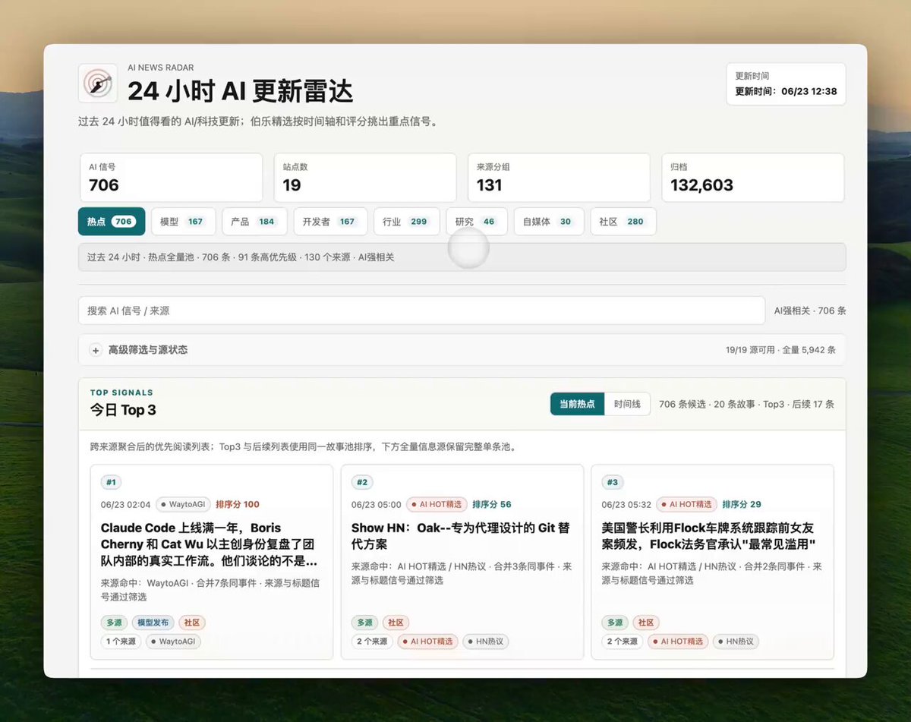
Task: Click the 排序分 100 score text
Action: tap(238, 504)
